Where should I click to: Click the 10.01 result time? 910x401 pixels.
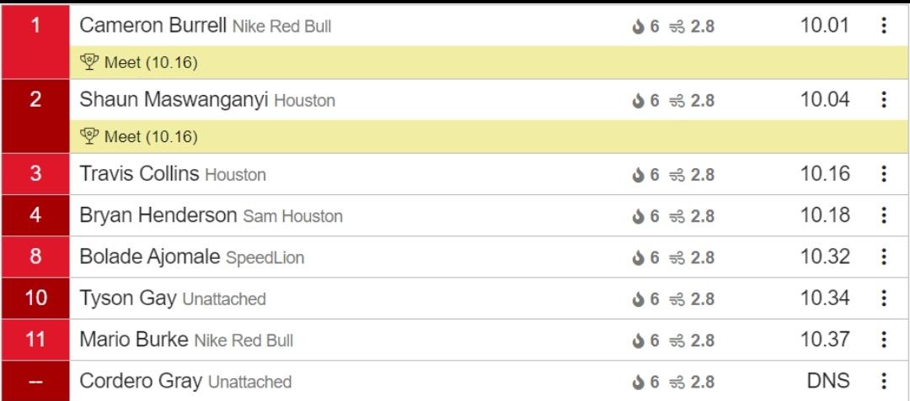[x=824, y=25]
